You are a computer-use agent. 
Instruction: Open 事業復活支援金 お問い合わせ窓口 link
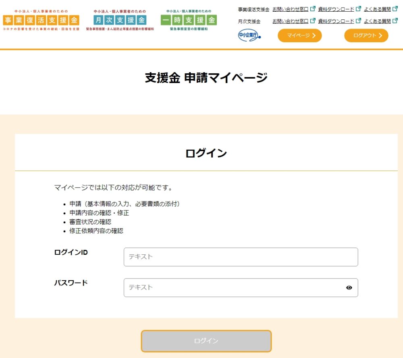point(290,9)
